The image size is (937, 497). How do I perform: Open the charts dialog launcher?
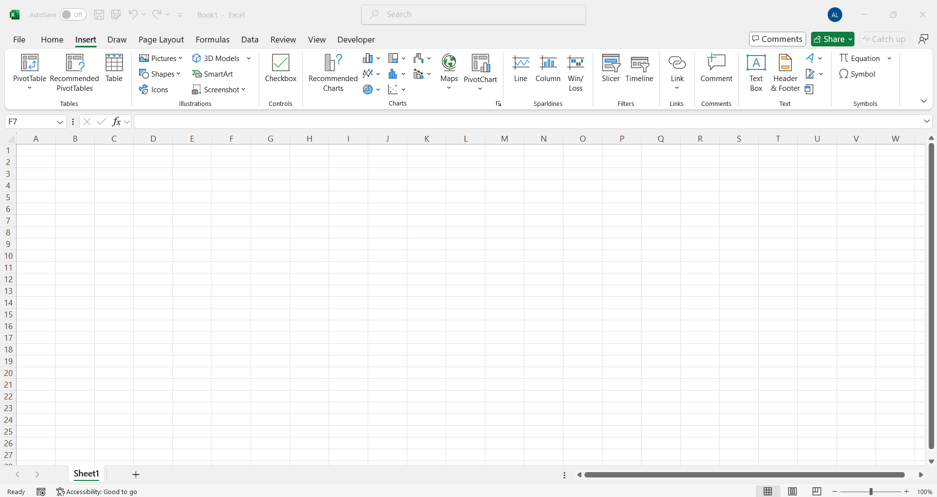pyautogui.click(x=499, y=104)
